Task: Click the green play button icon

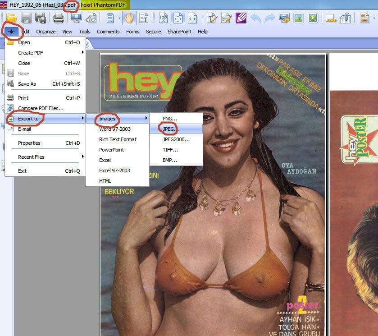Action: (x=313, y=18)
